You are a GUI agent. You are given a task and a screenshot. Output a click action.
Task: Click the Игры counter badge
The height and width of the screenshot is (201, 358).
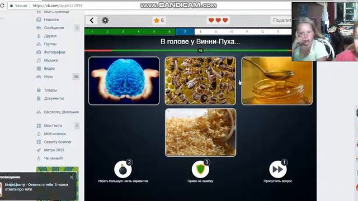76,77
